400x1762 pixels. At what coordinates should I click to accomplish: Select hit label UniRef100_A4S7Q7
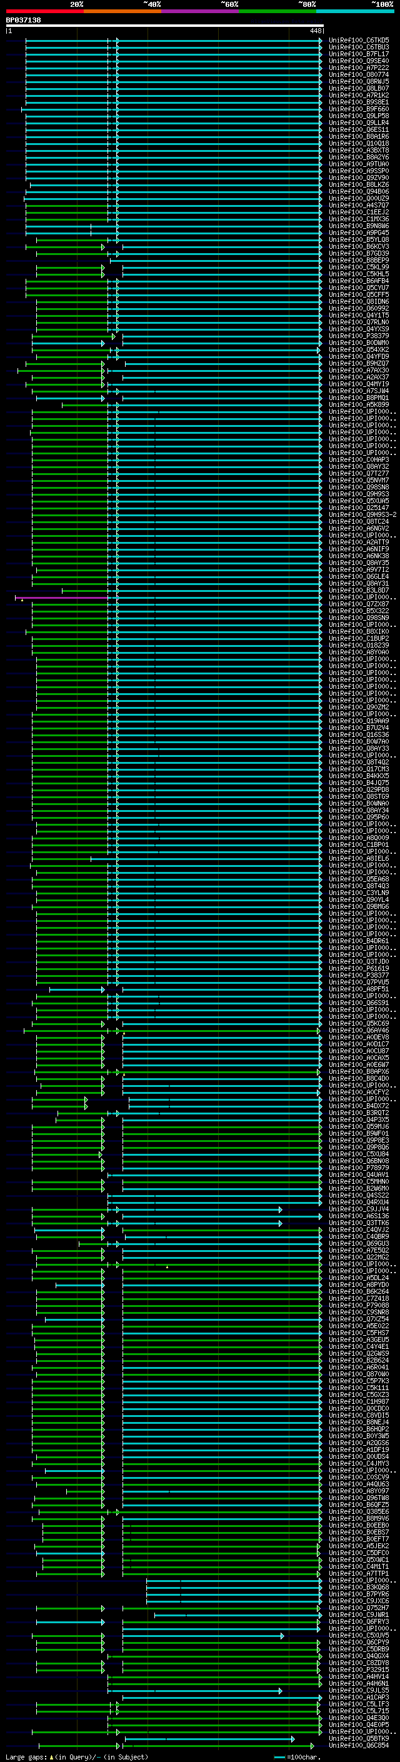(x=359, y=205)
